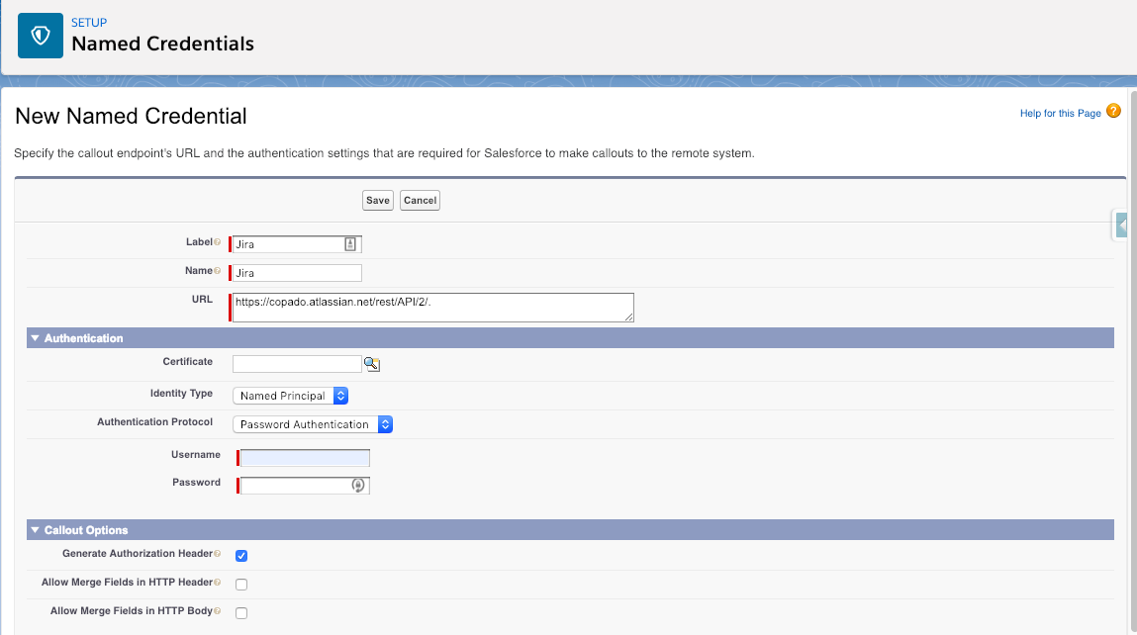Focus the Label input field

297,244
